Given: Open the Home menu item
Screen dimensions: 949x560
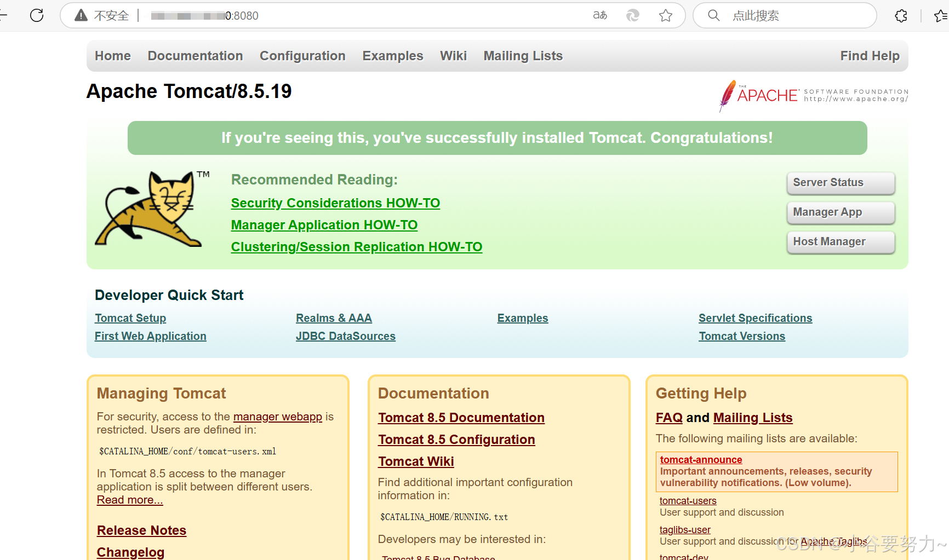Looking at the screenshot, I should point(113,56).
